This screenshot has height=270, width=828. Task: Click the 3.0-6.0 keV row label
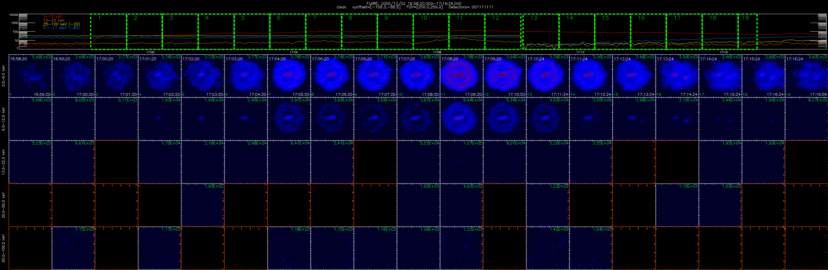[x=3, y=76]
